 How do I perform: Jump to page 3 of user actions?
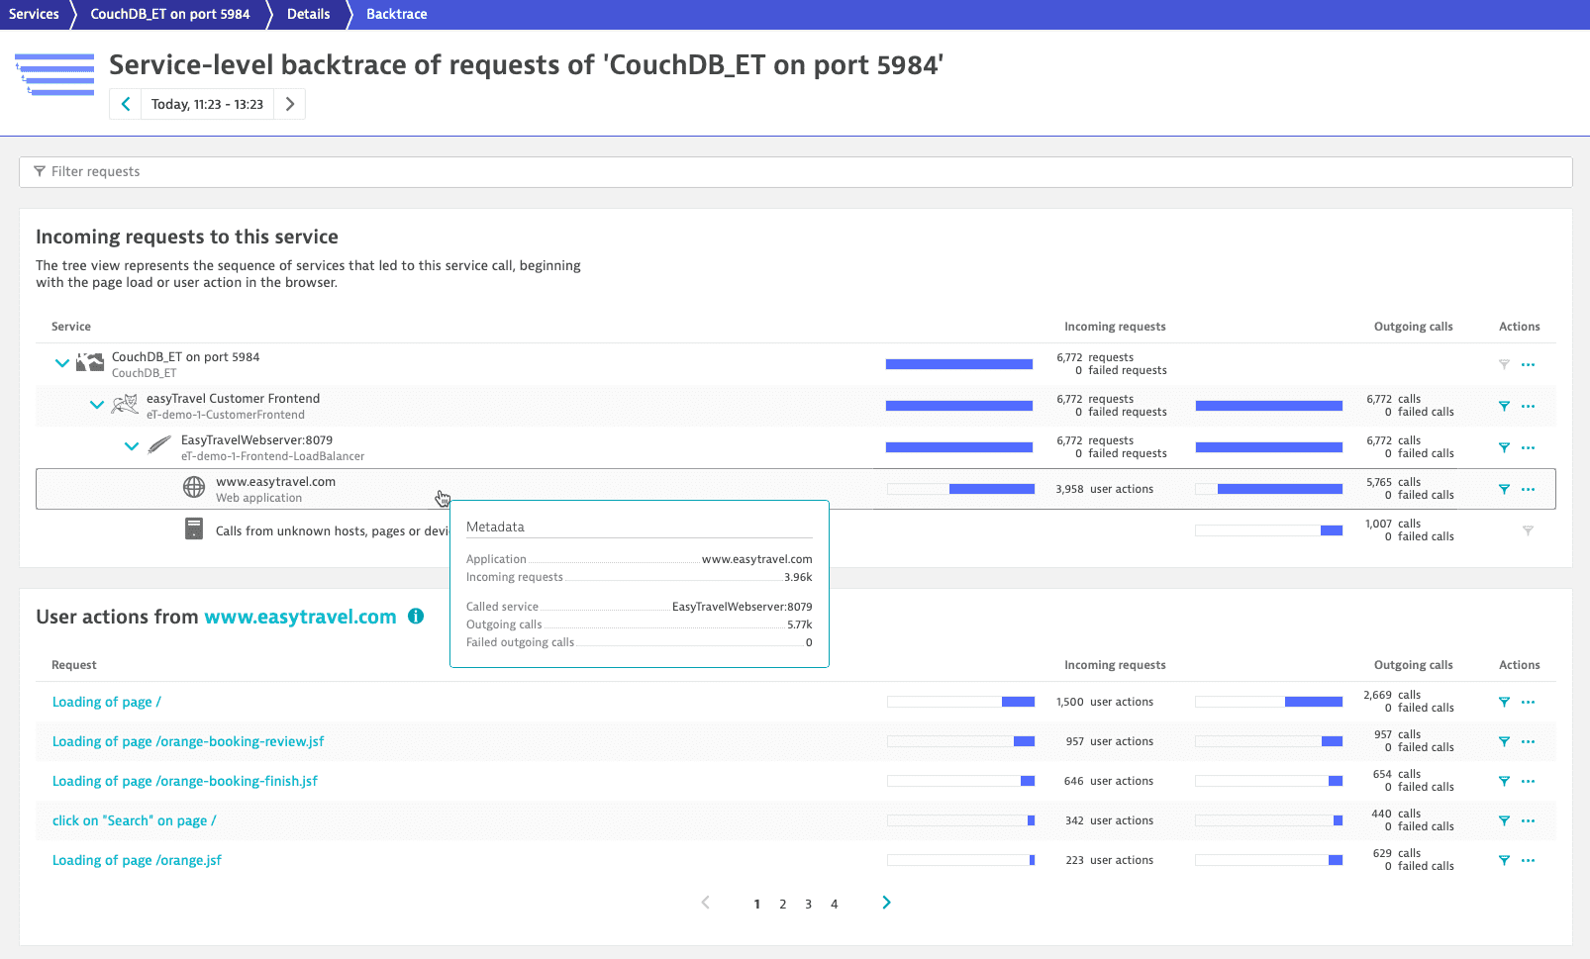point(808,904)
